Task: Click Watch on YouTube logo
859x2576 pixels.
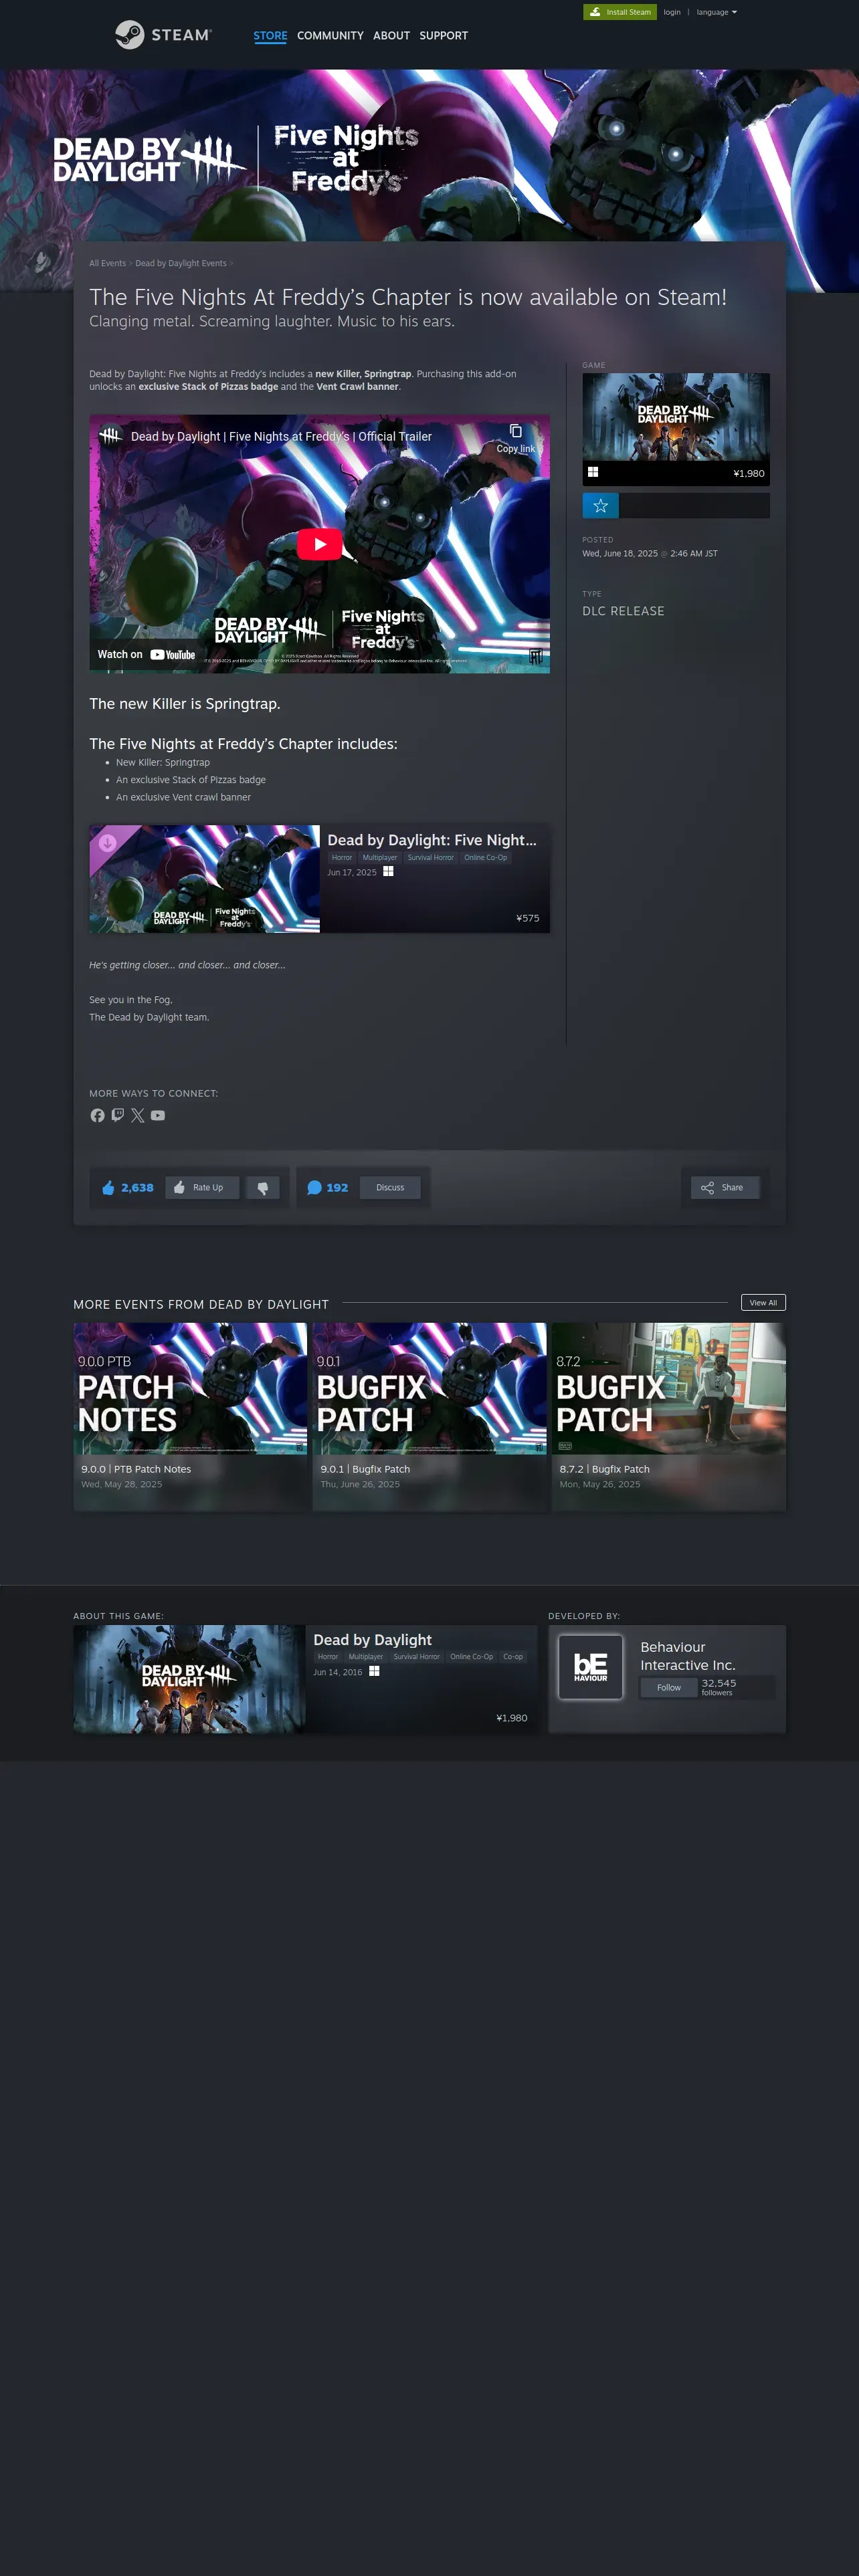Action: 146,654
